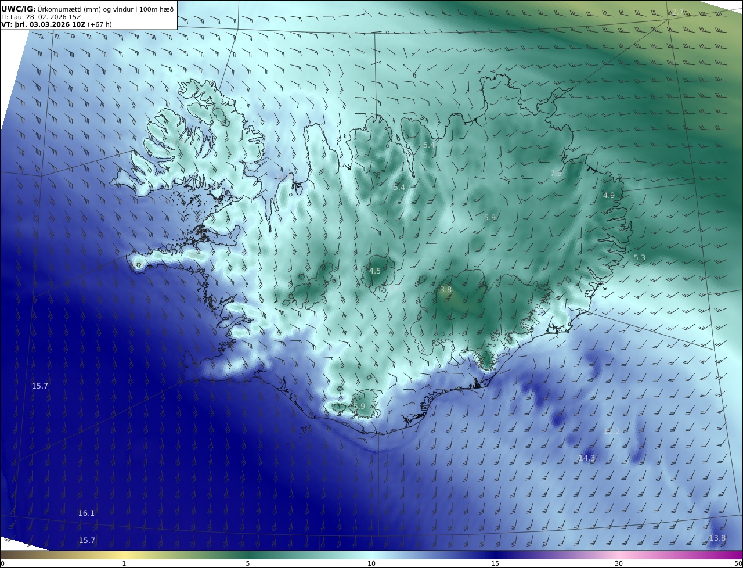This screenshot has width=743, height=568.
Task: Select the "(+67 h)" forecast offset
Action: tap(99, 24)
